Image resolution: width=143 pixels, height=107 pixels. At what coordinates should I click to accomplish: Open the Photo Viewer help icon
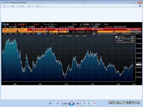[140, 6]
